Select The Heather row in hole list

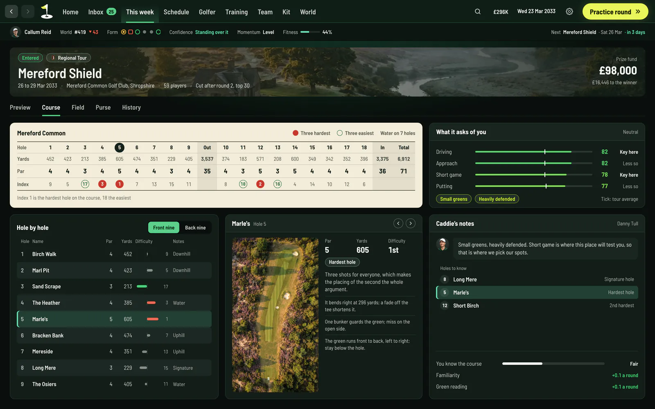114,303
